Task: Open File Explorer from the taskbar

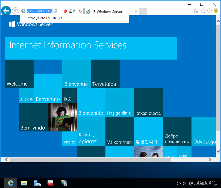Action: 24,183
